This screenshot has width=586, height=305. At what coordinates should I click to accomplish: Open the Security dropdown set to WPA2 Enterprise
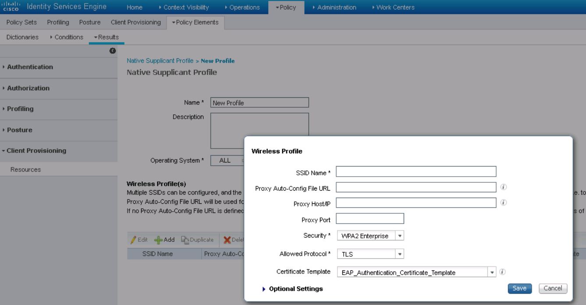tap(370, 236)
